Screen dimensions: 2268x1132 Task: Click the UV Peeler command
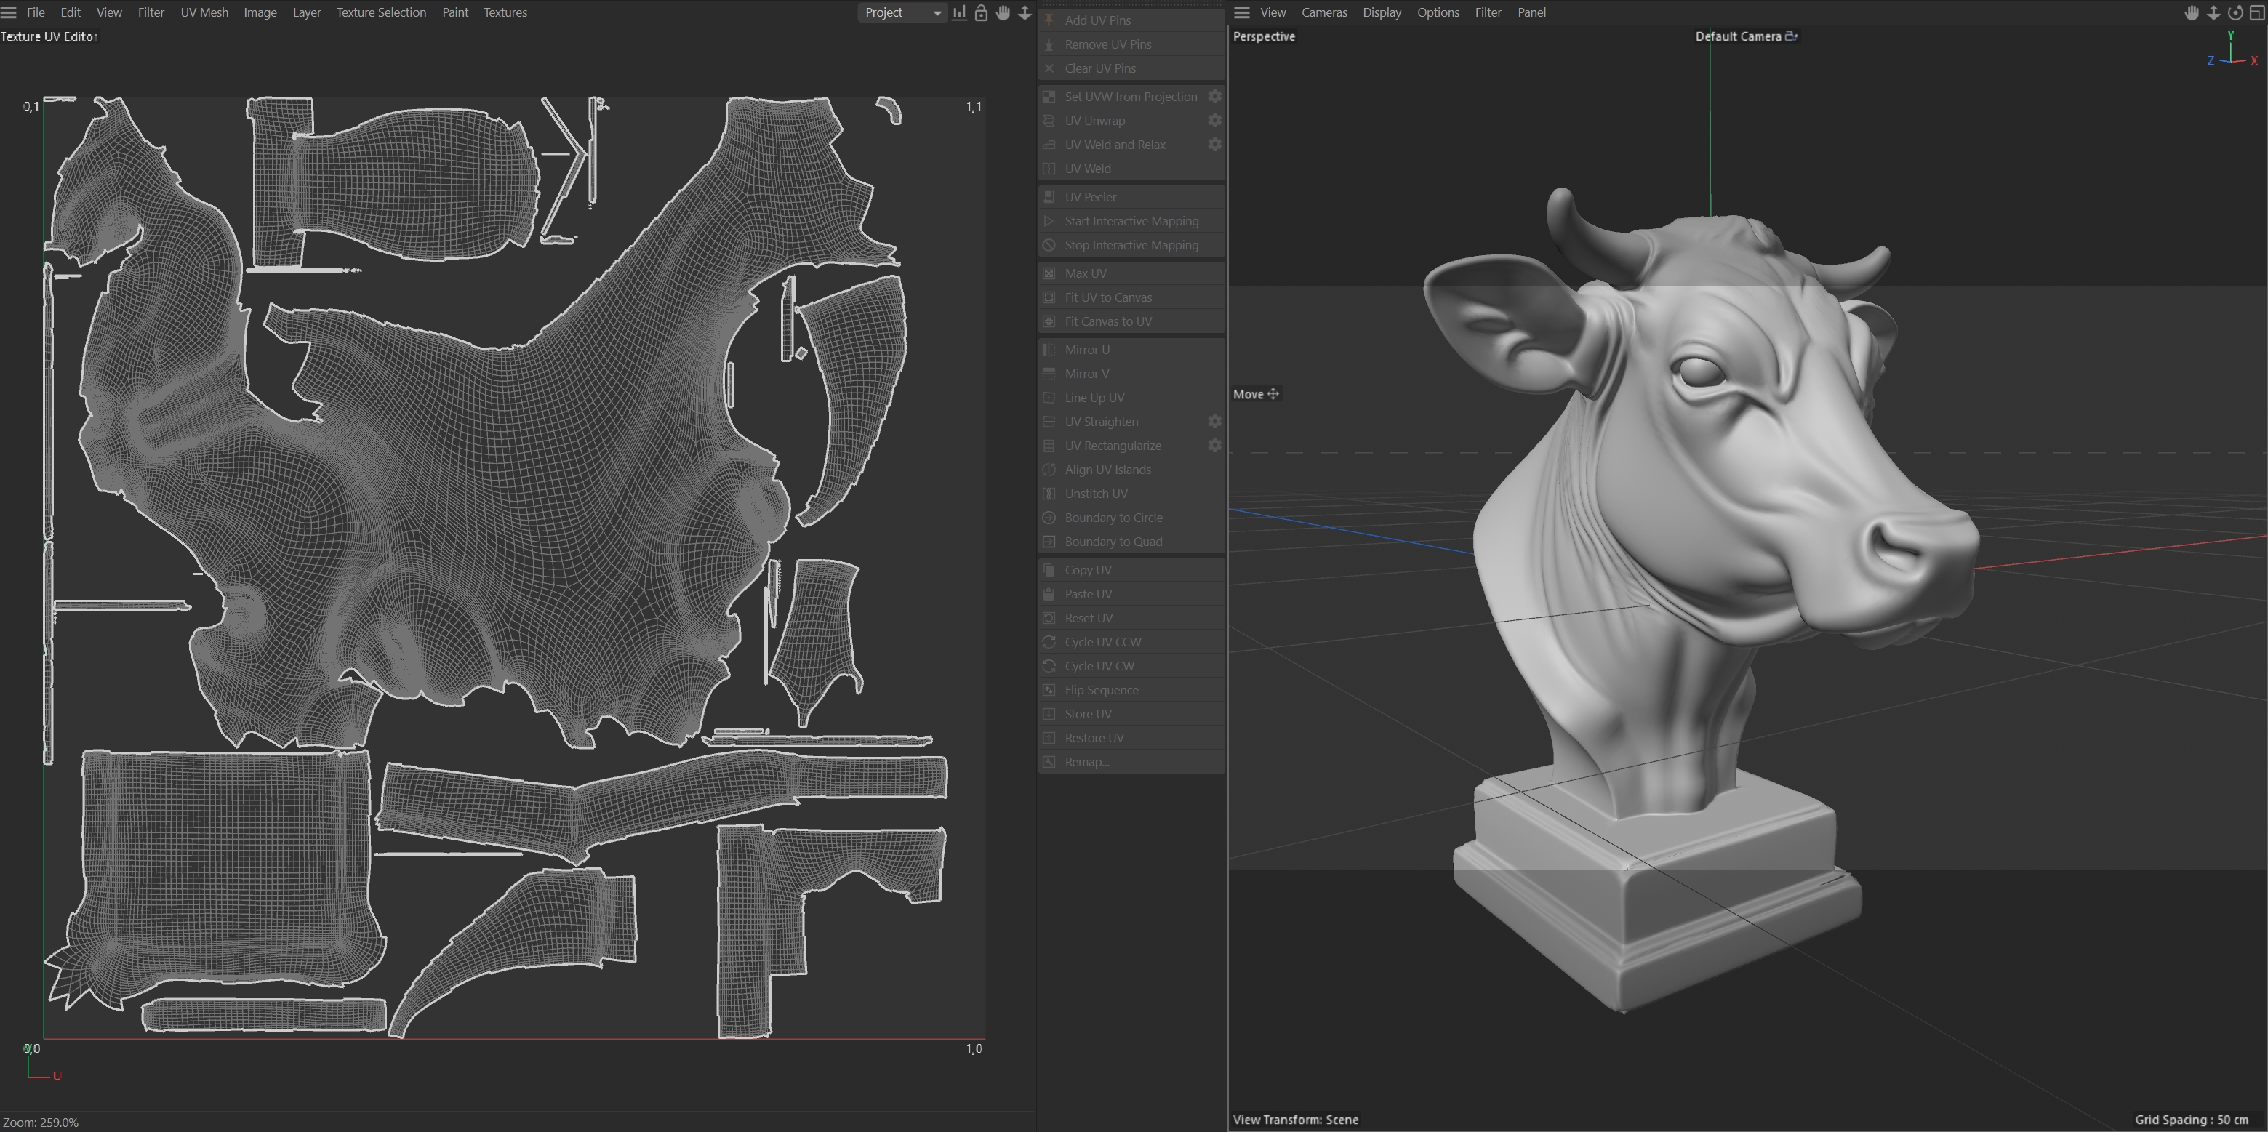(1090, 197)
